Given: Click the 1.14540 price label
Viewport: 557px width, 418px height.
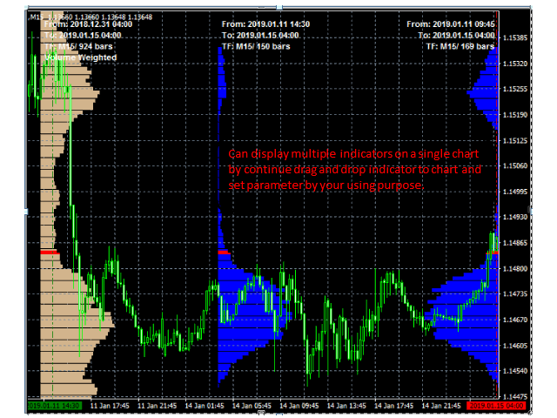Looking at the screenshot, I should coord(515,371).
